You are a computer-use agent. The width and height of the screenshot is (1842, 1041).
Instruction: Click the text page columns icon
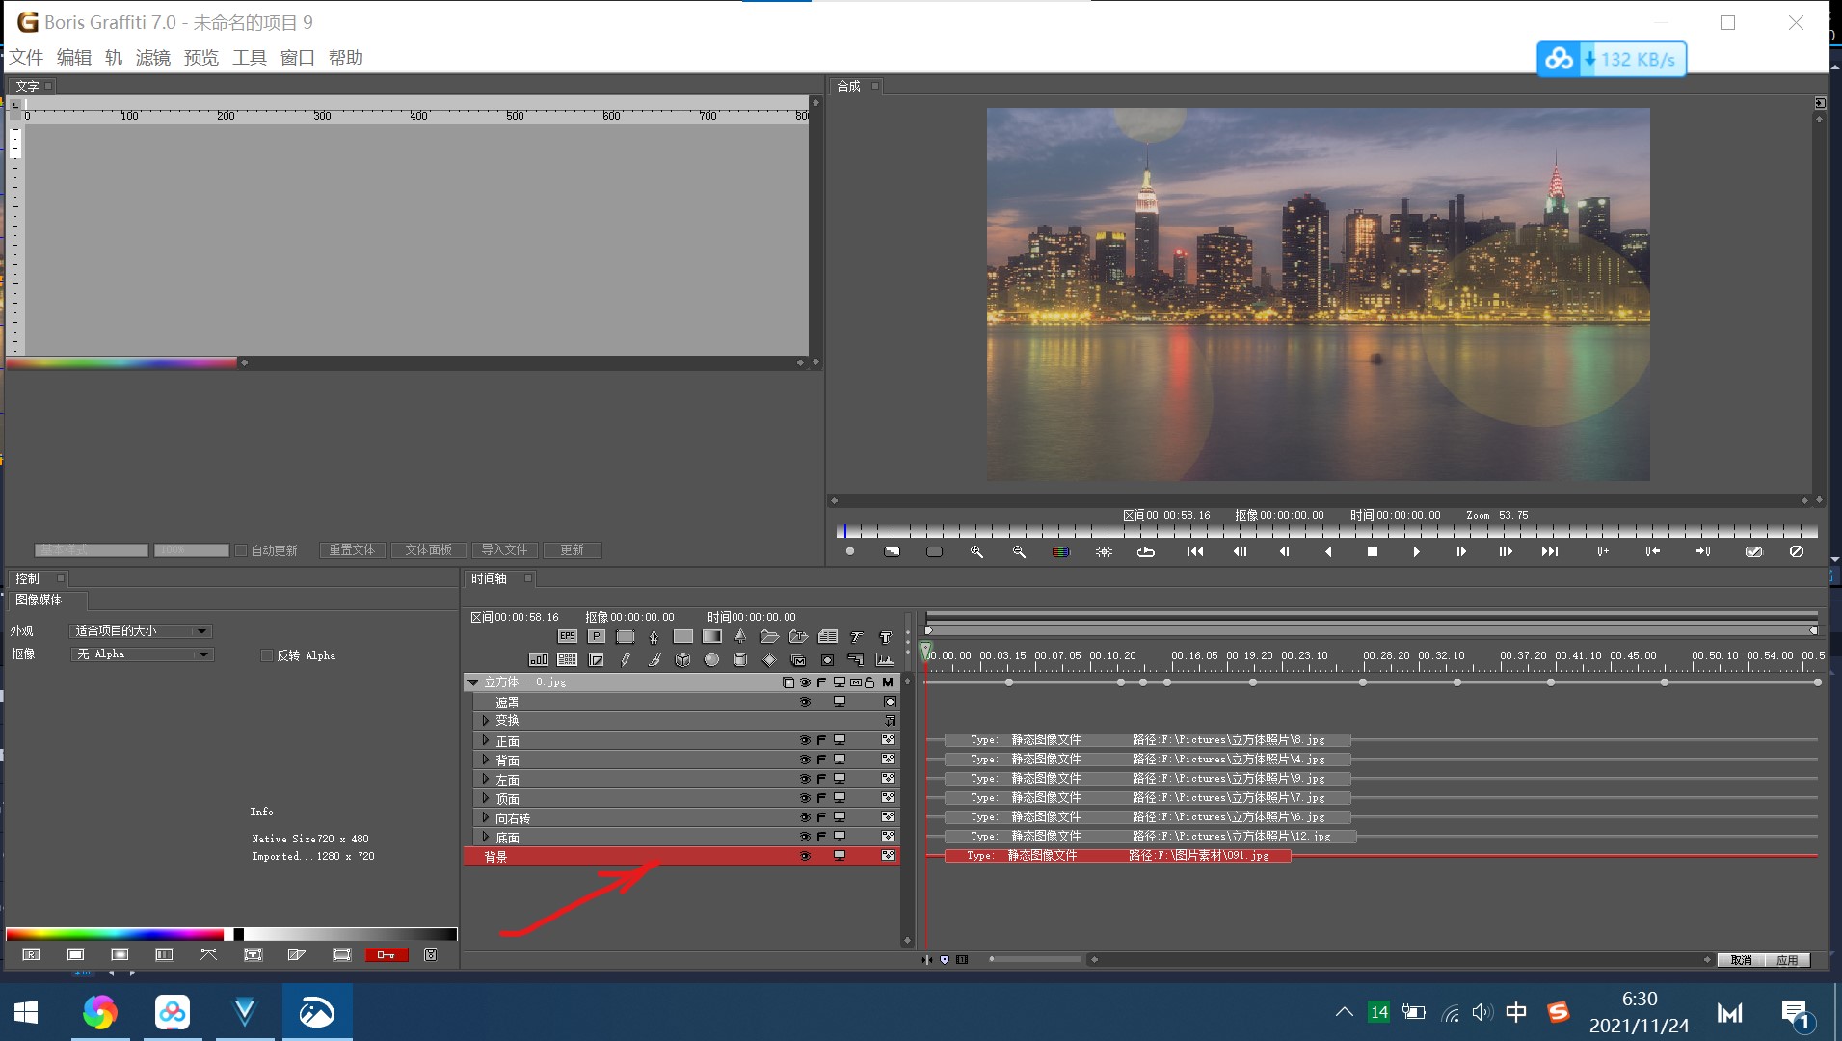click(827, 636)
